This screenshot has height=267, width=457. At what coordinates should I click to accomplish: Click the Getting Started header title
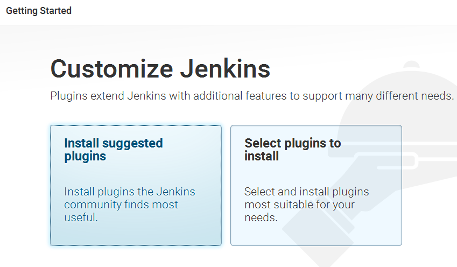pyautogui.click(x=39, y=11)
